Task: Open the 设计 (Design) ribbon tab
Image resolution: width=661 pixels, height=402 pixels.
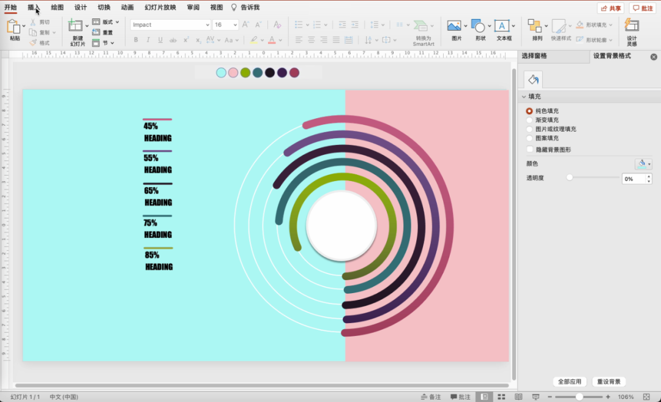Action: pos(80,7)
